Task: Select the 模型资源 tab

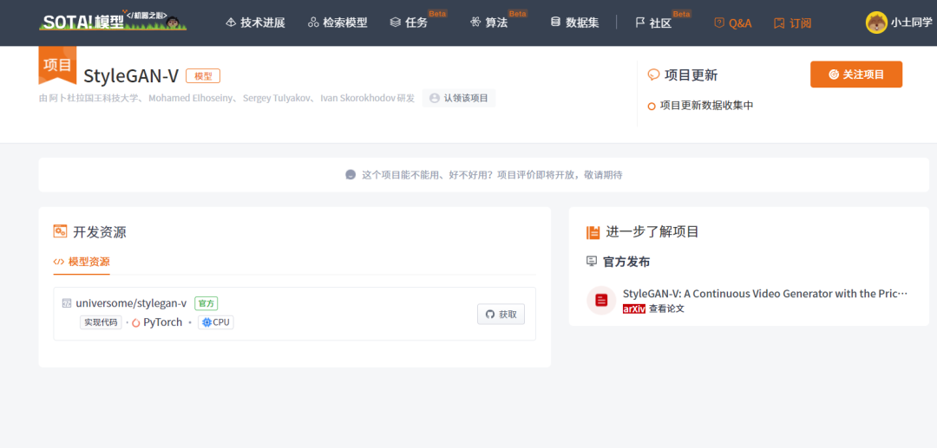Action: [82, 262]
